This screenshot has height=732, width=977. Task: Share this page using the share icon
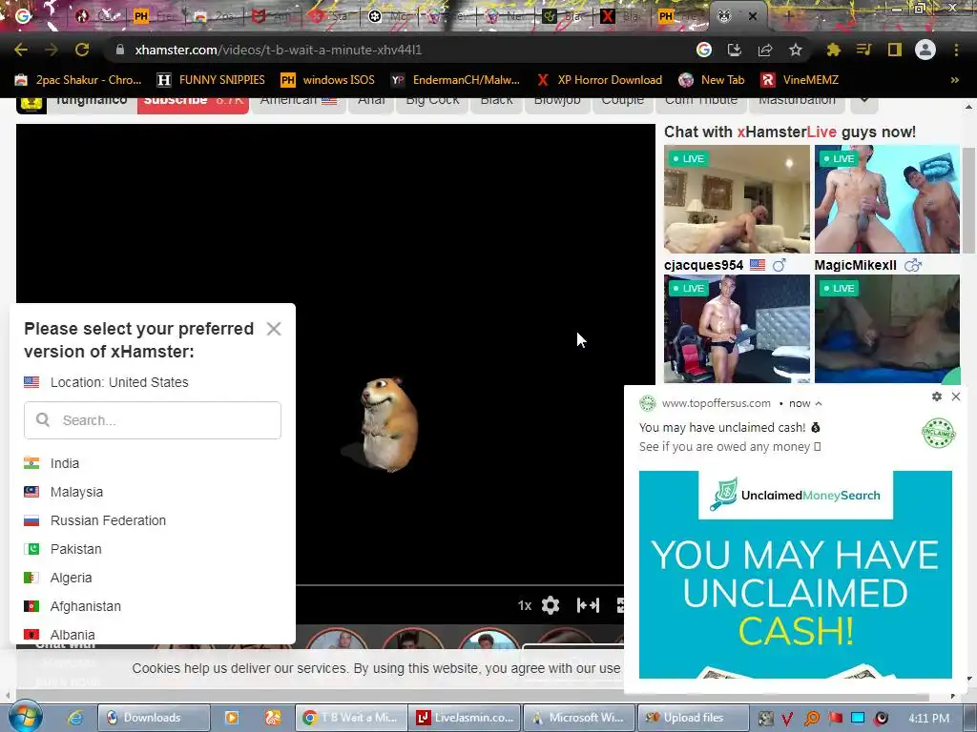(x=764, y=50)
